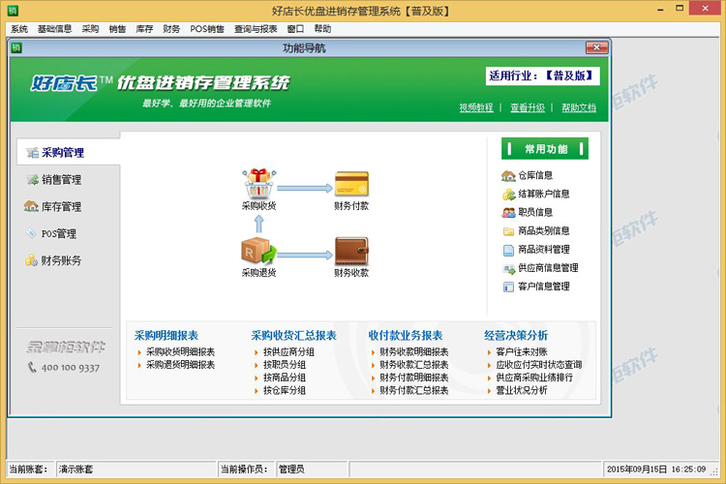Open 营业状况分析 analysis
This screenshot has height=484, width=726.
click(x=522, y=390)
